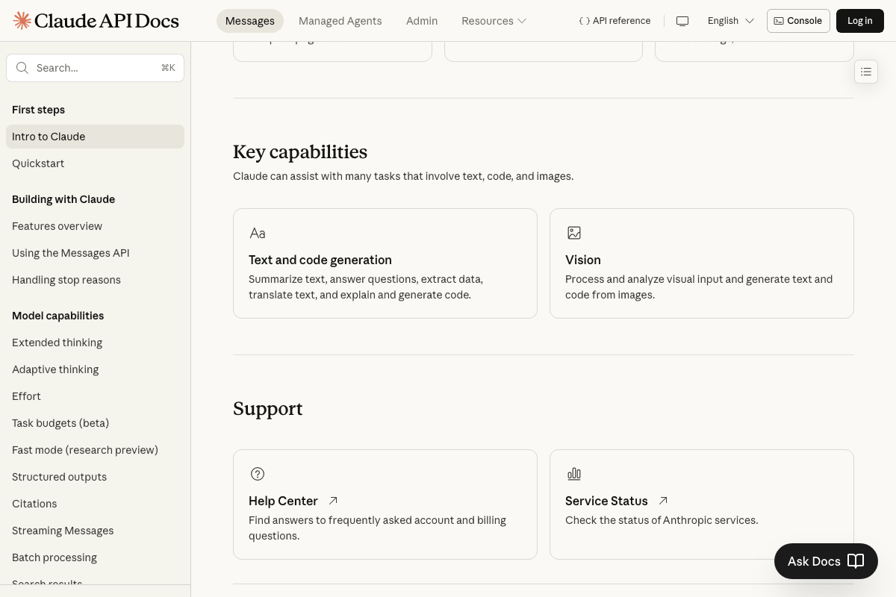Click the Aa text generation icon
Screen dimensions: 896x597
click(258, 233)
